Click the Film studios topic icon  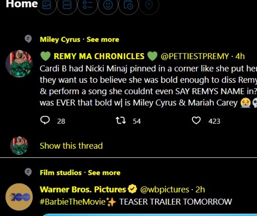click(x=28, y=172)
